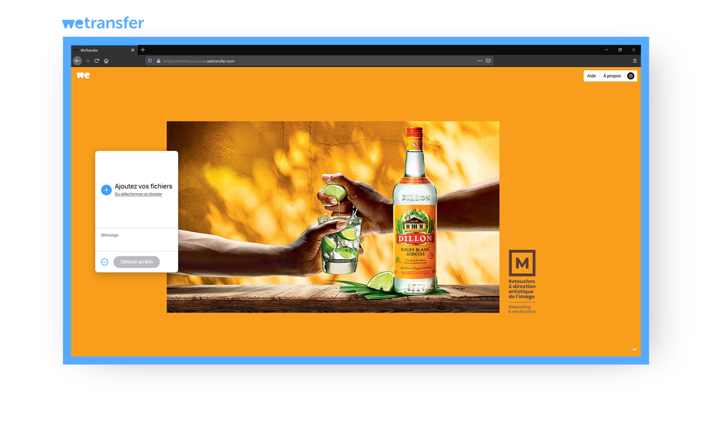The image size is (712, 422).
Task: Open the browser hamburger menu
Action: [x=635, y=61]
